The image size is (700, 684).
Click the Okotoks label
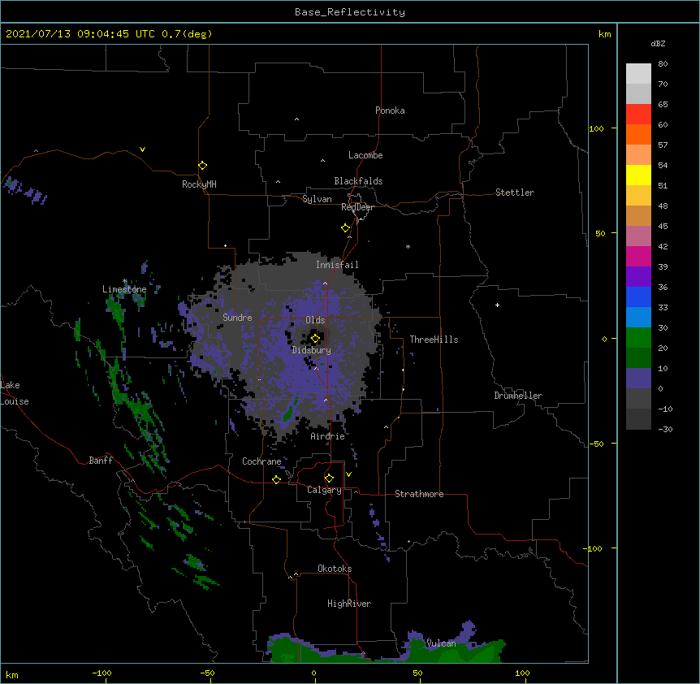pyautogui.click(x=335, y=569)
